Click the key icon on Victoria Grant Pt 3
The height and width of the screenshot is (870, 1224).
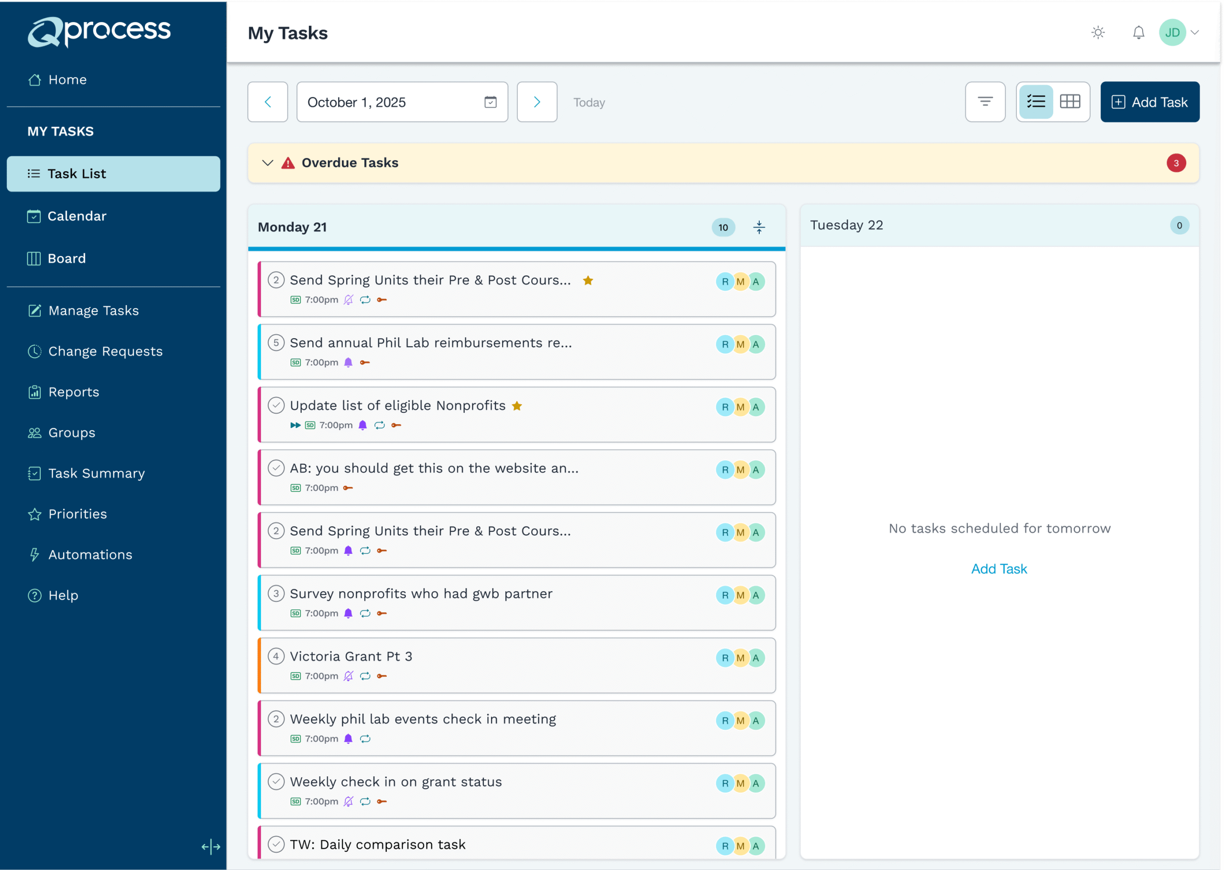coord(382,675)
